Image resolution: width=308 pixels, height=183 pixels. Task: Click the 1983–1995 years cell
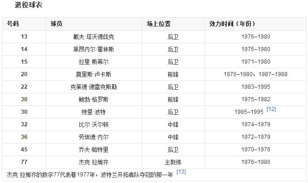256,87
